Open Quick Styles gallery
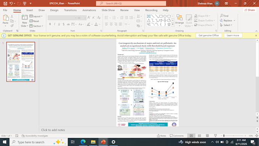The width and height of the screenshot is (259, 146). point(189,21)
